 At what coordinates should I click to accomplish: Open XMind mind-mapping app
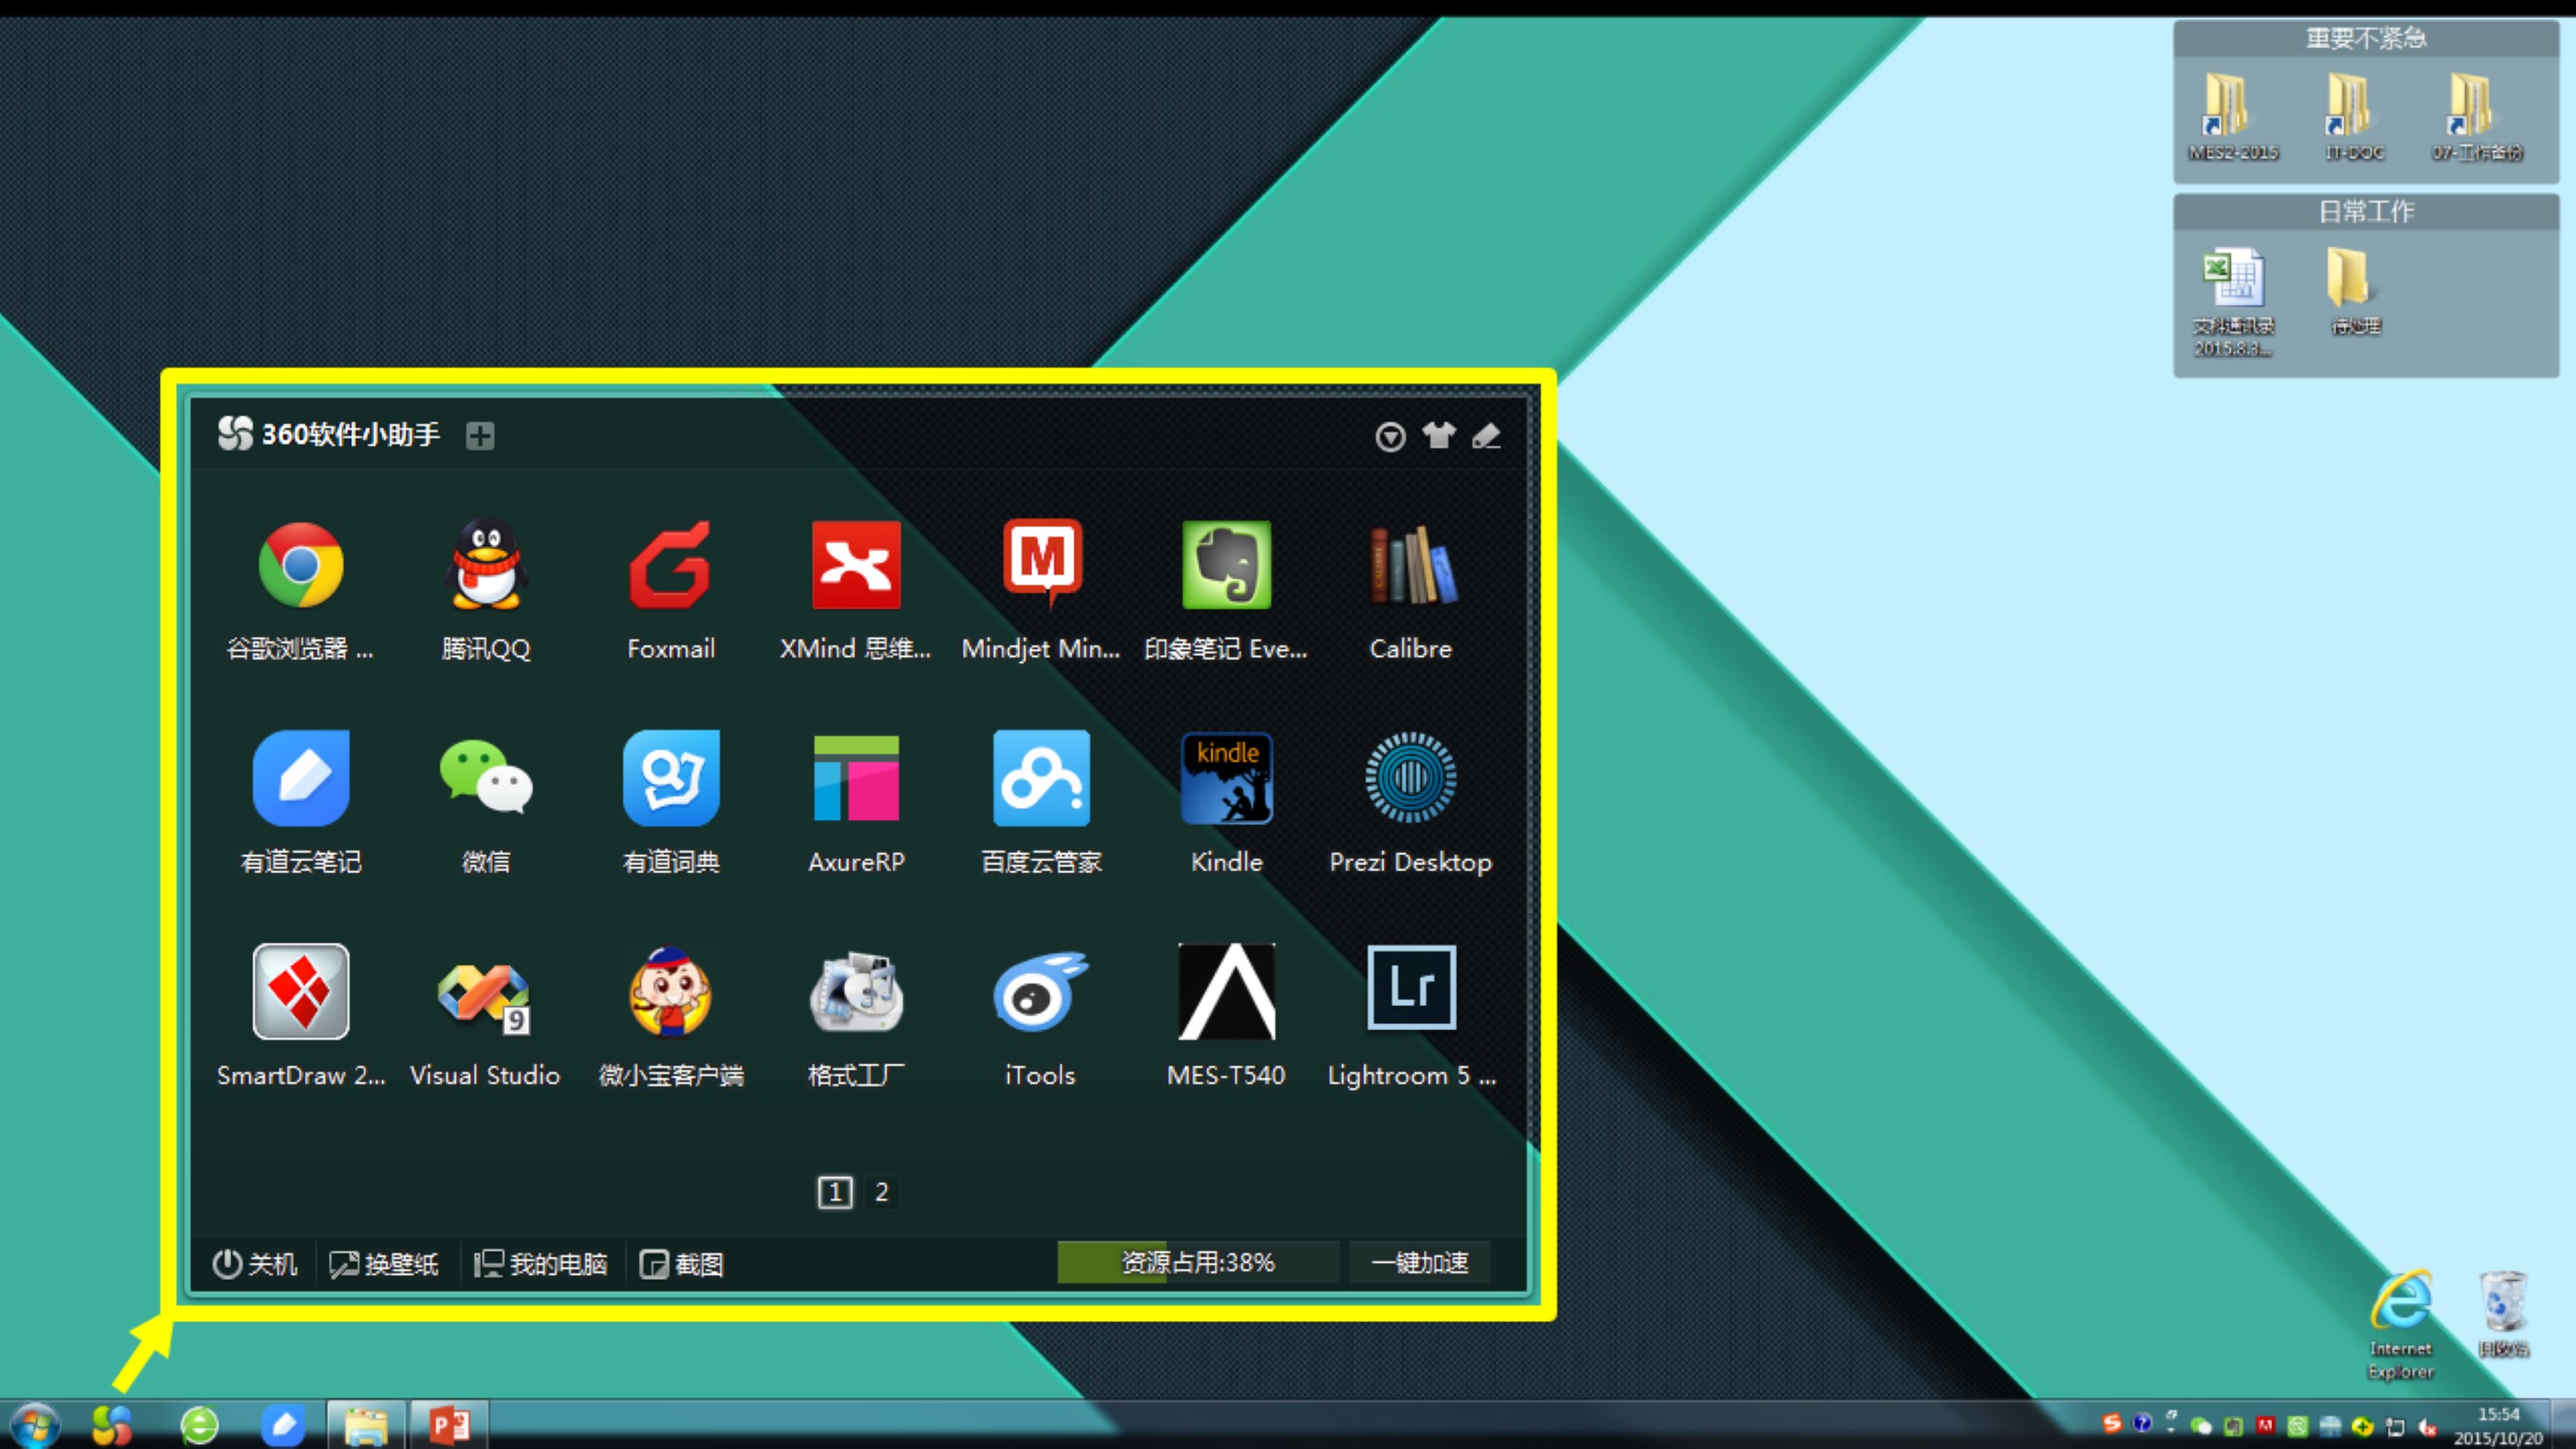coord(856,565)
